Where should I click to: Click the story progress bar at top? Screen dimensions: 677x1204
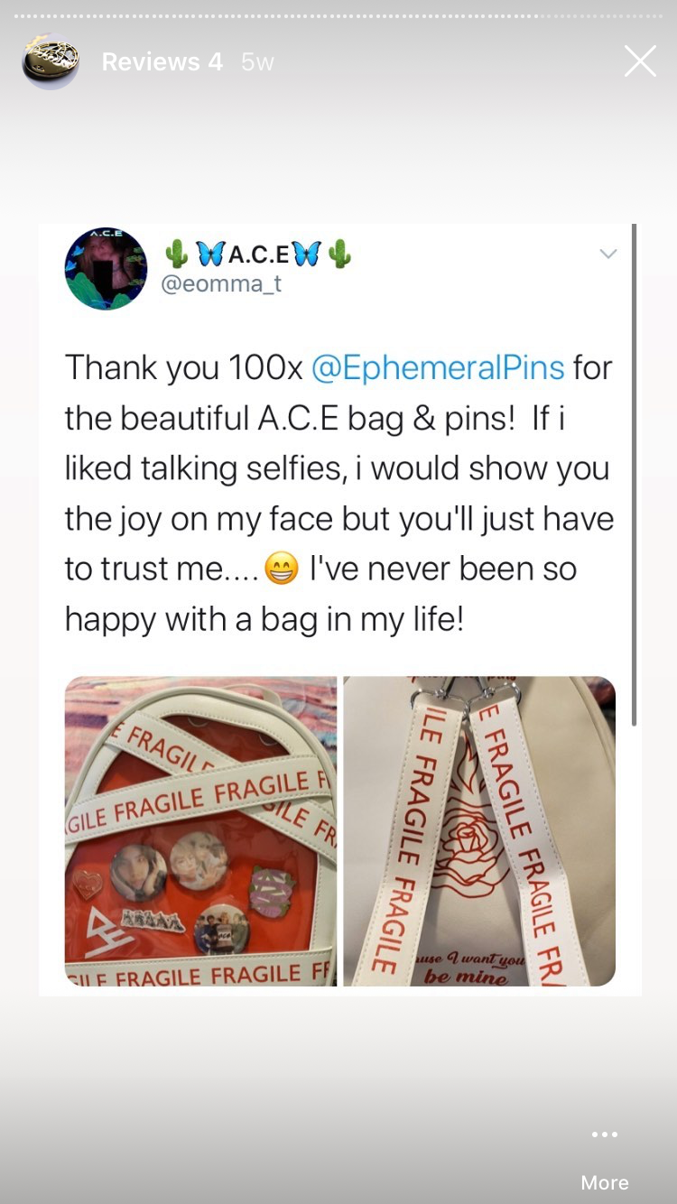click(x=338, y=16)
